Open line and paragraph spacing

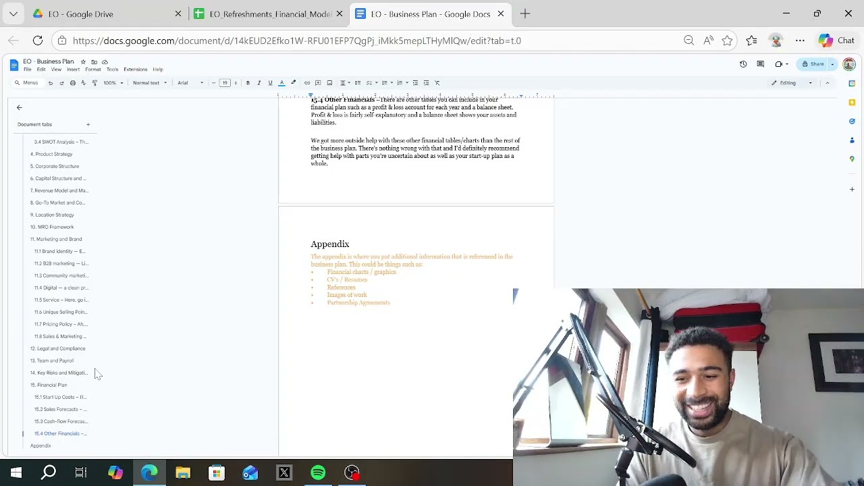(x=358, y=83)
